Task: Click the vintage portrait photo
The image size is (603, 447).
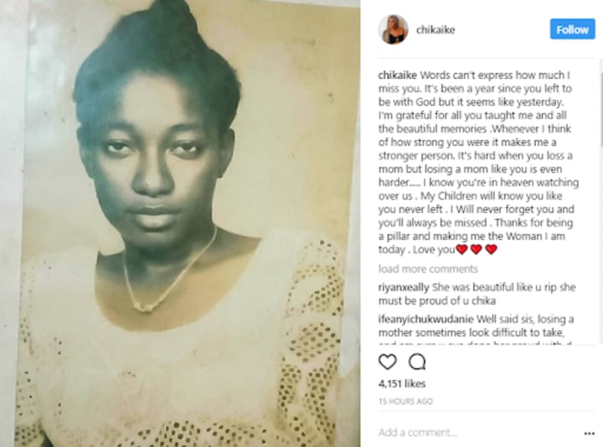Action: click(x=181, y=223)
